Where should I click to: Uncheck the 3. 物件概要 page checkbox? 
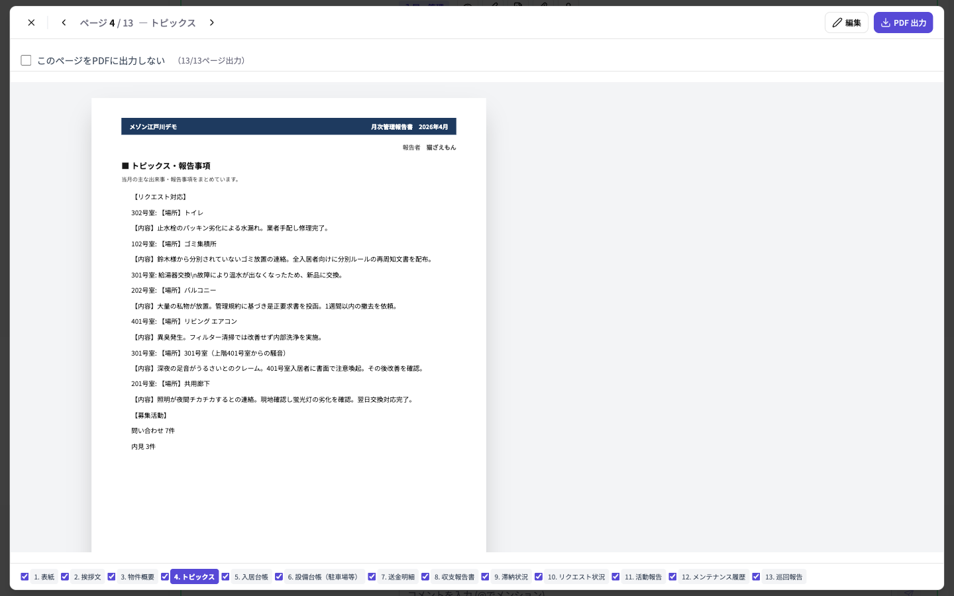(111, 577)
